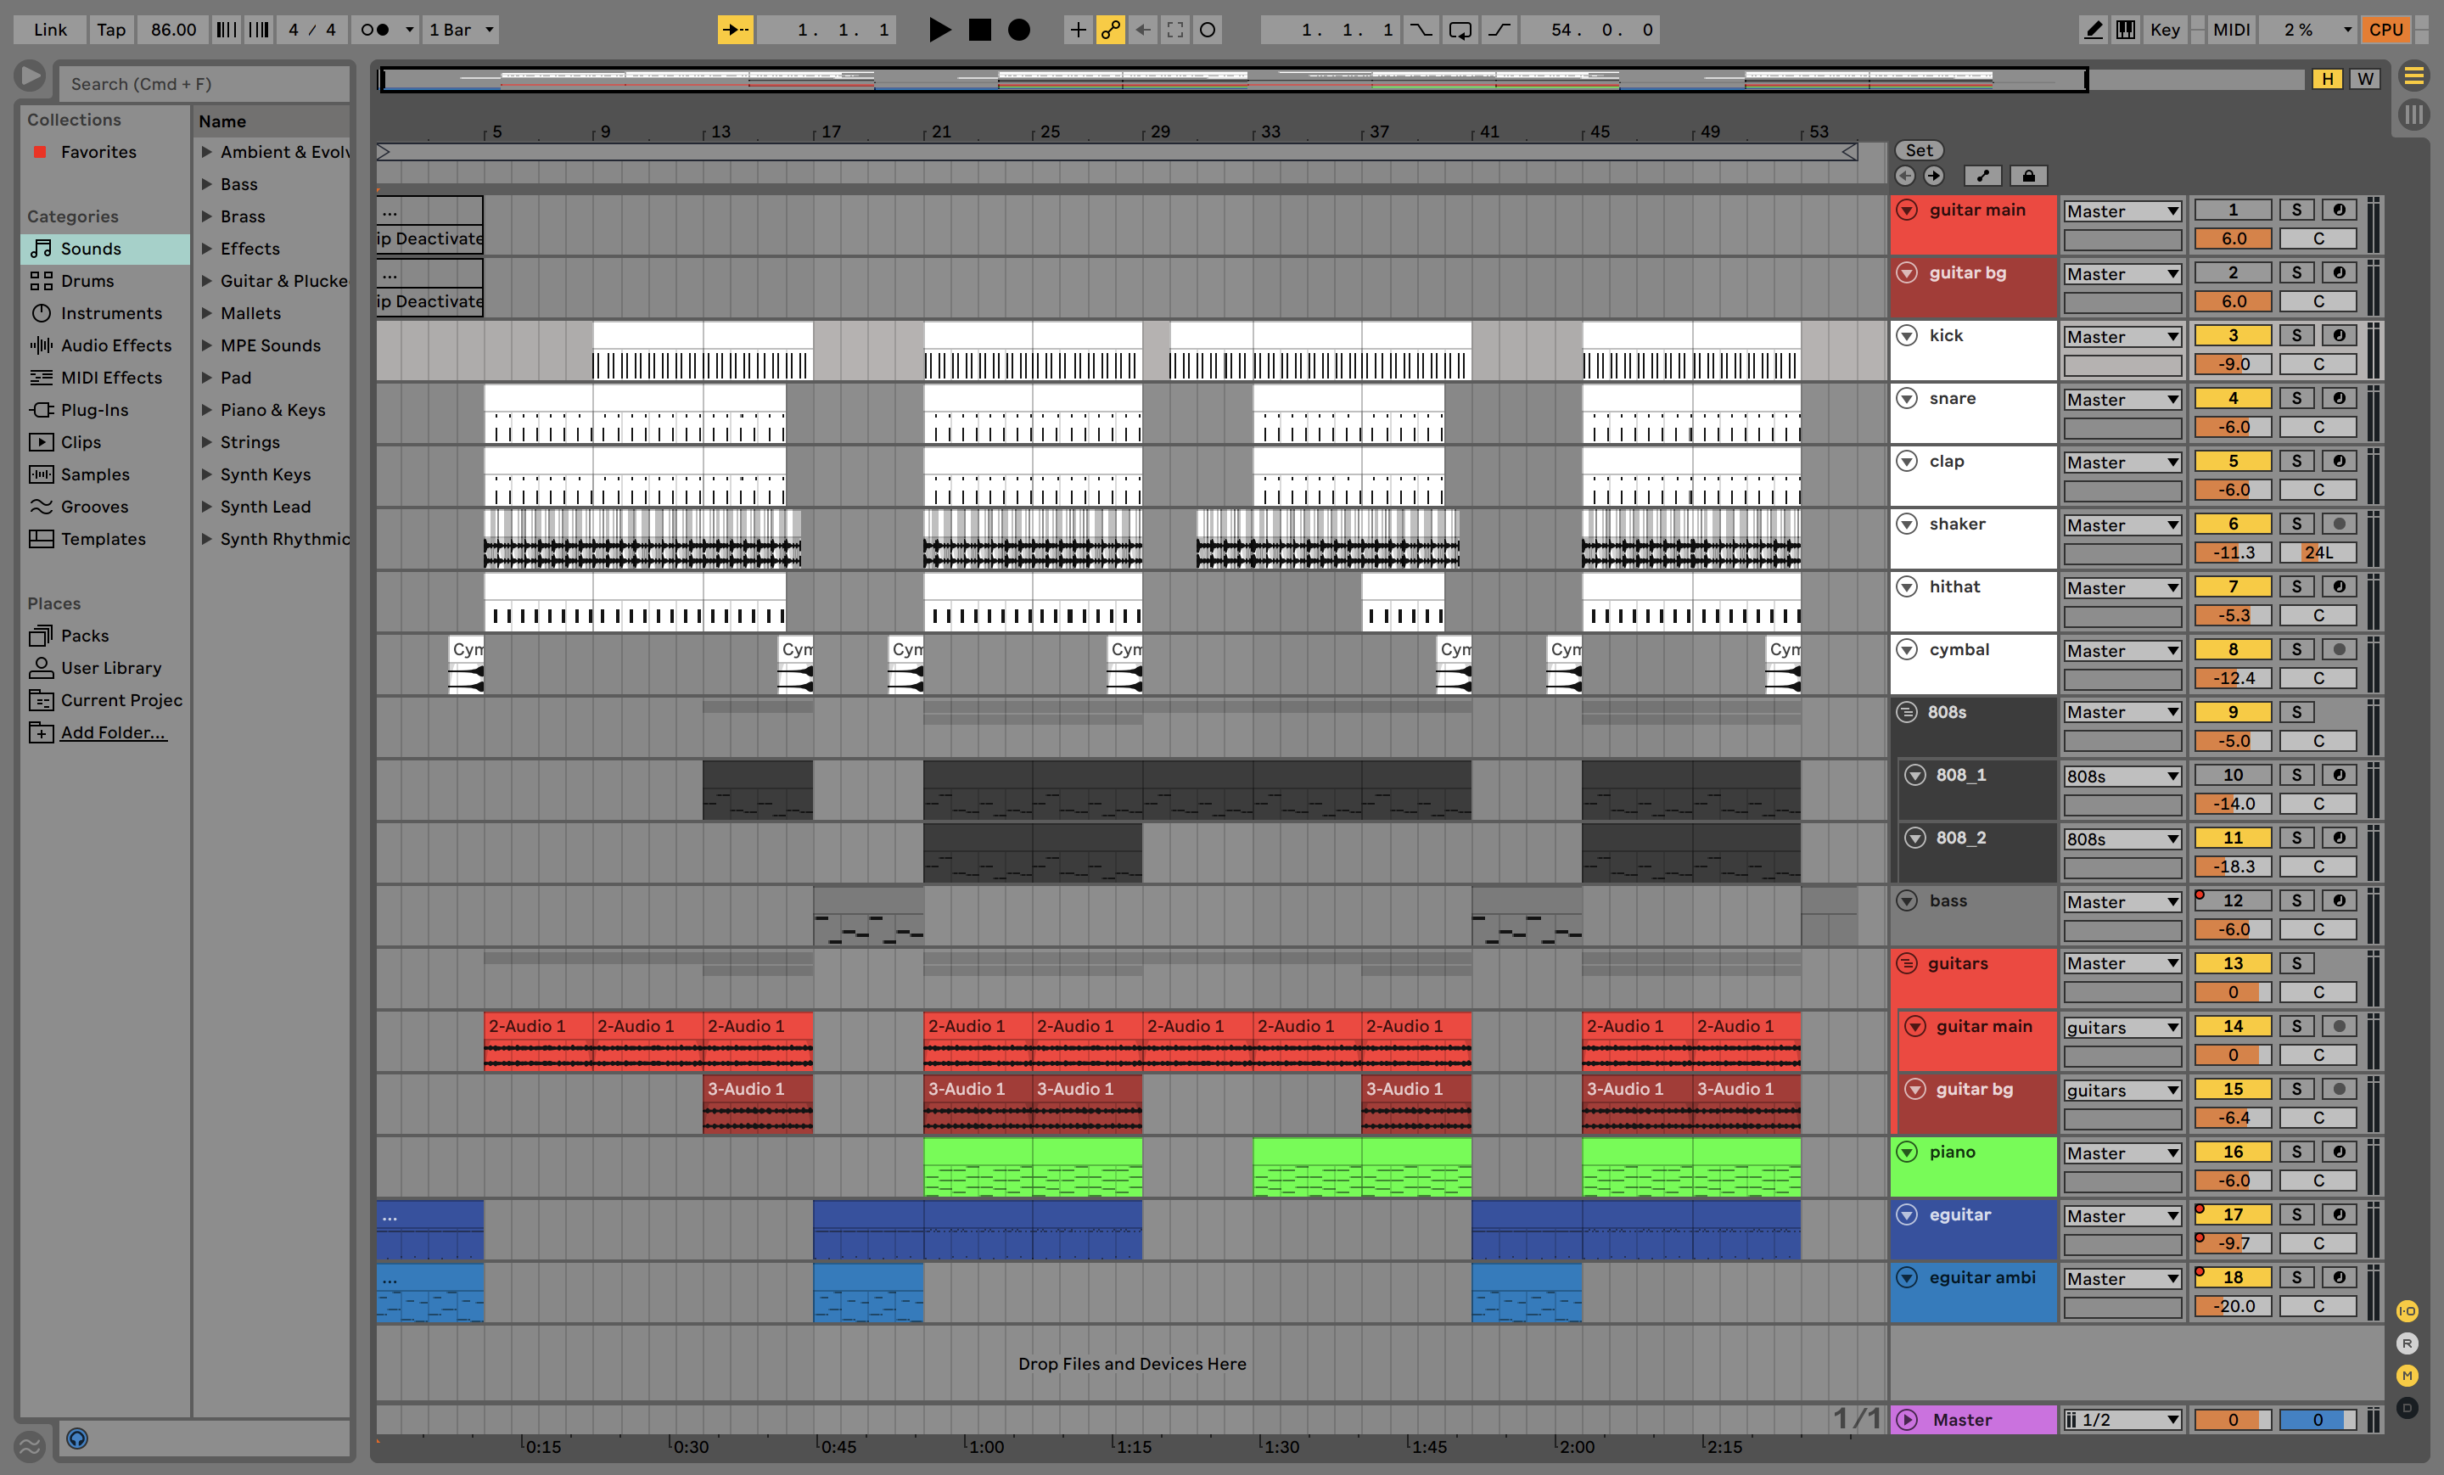Image resolution: width=2444 pixels, height=1475 pixels.
Task: Toggle Follow playback arrow button
Action: coord(735,30)
